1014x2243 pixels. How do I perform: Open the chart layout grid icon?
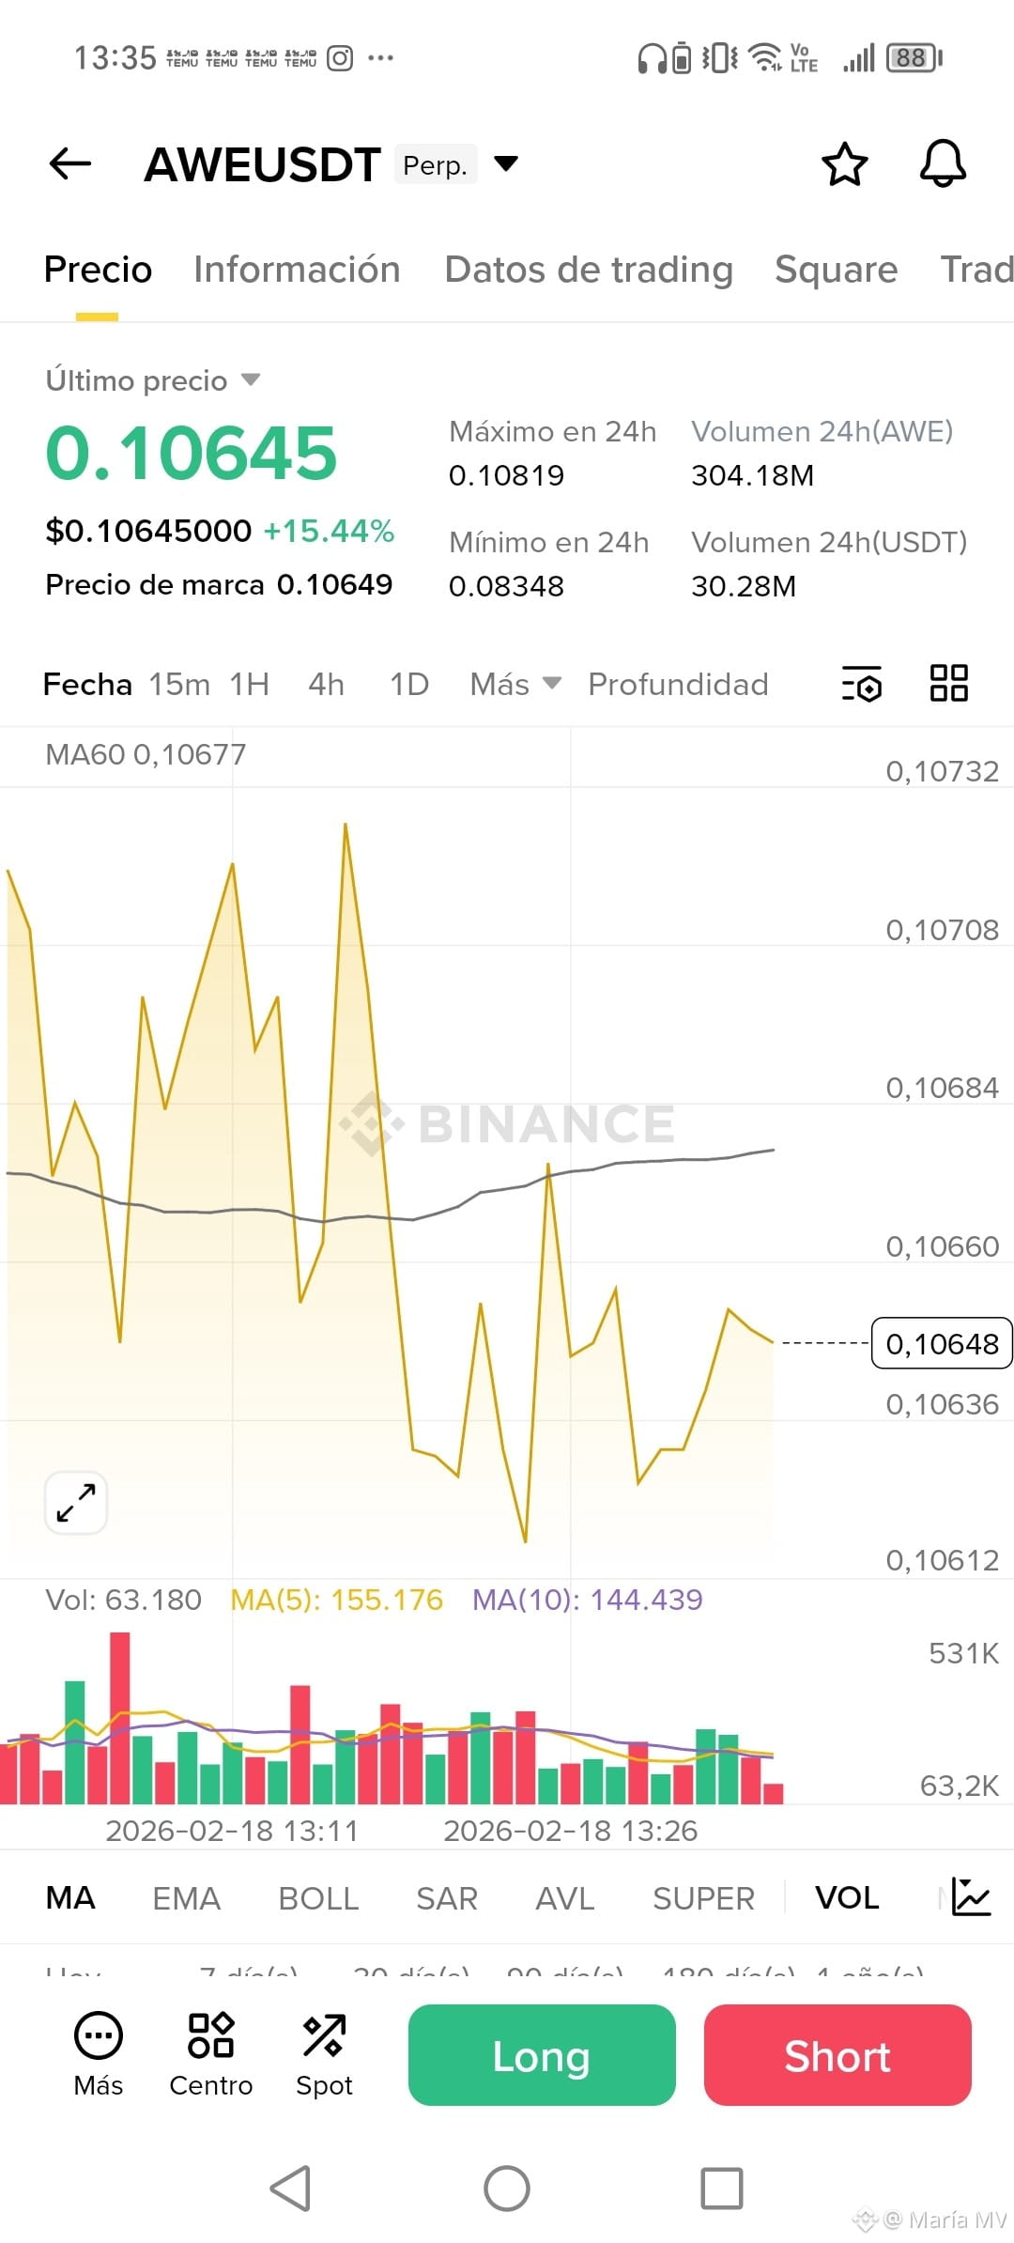[x=948, y=683]
